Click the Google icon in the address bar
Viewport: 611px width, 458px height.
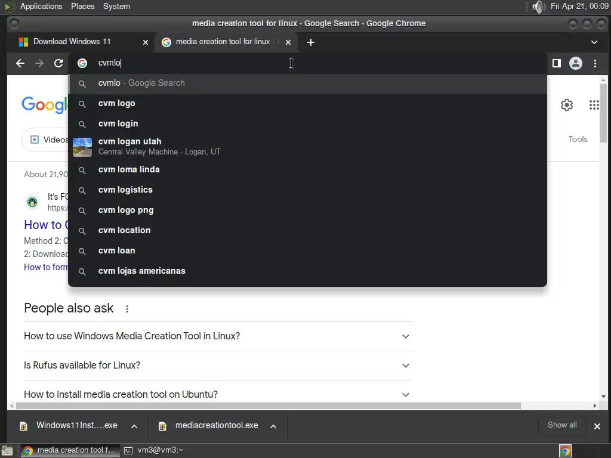pyautogui.click(x=82, y=63)
